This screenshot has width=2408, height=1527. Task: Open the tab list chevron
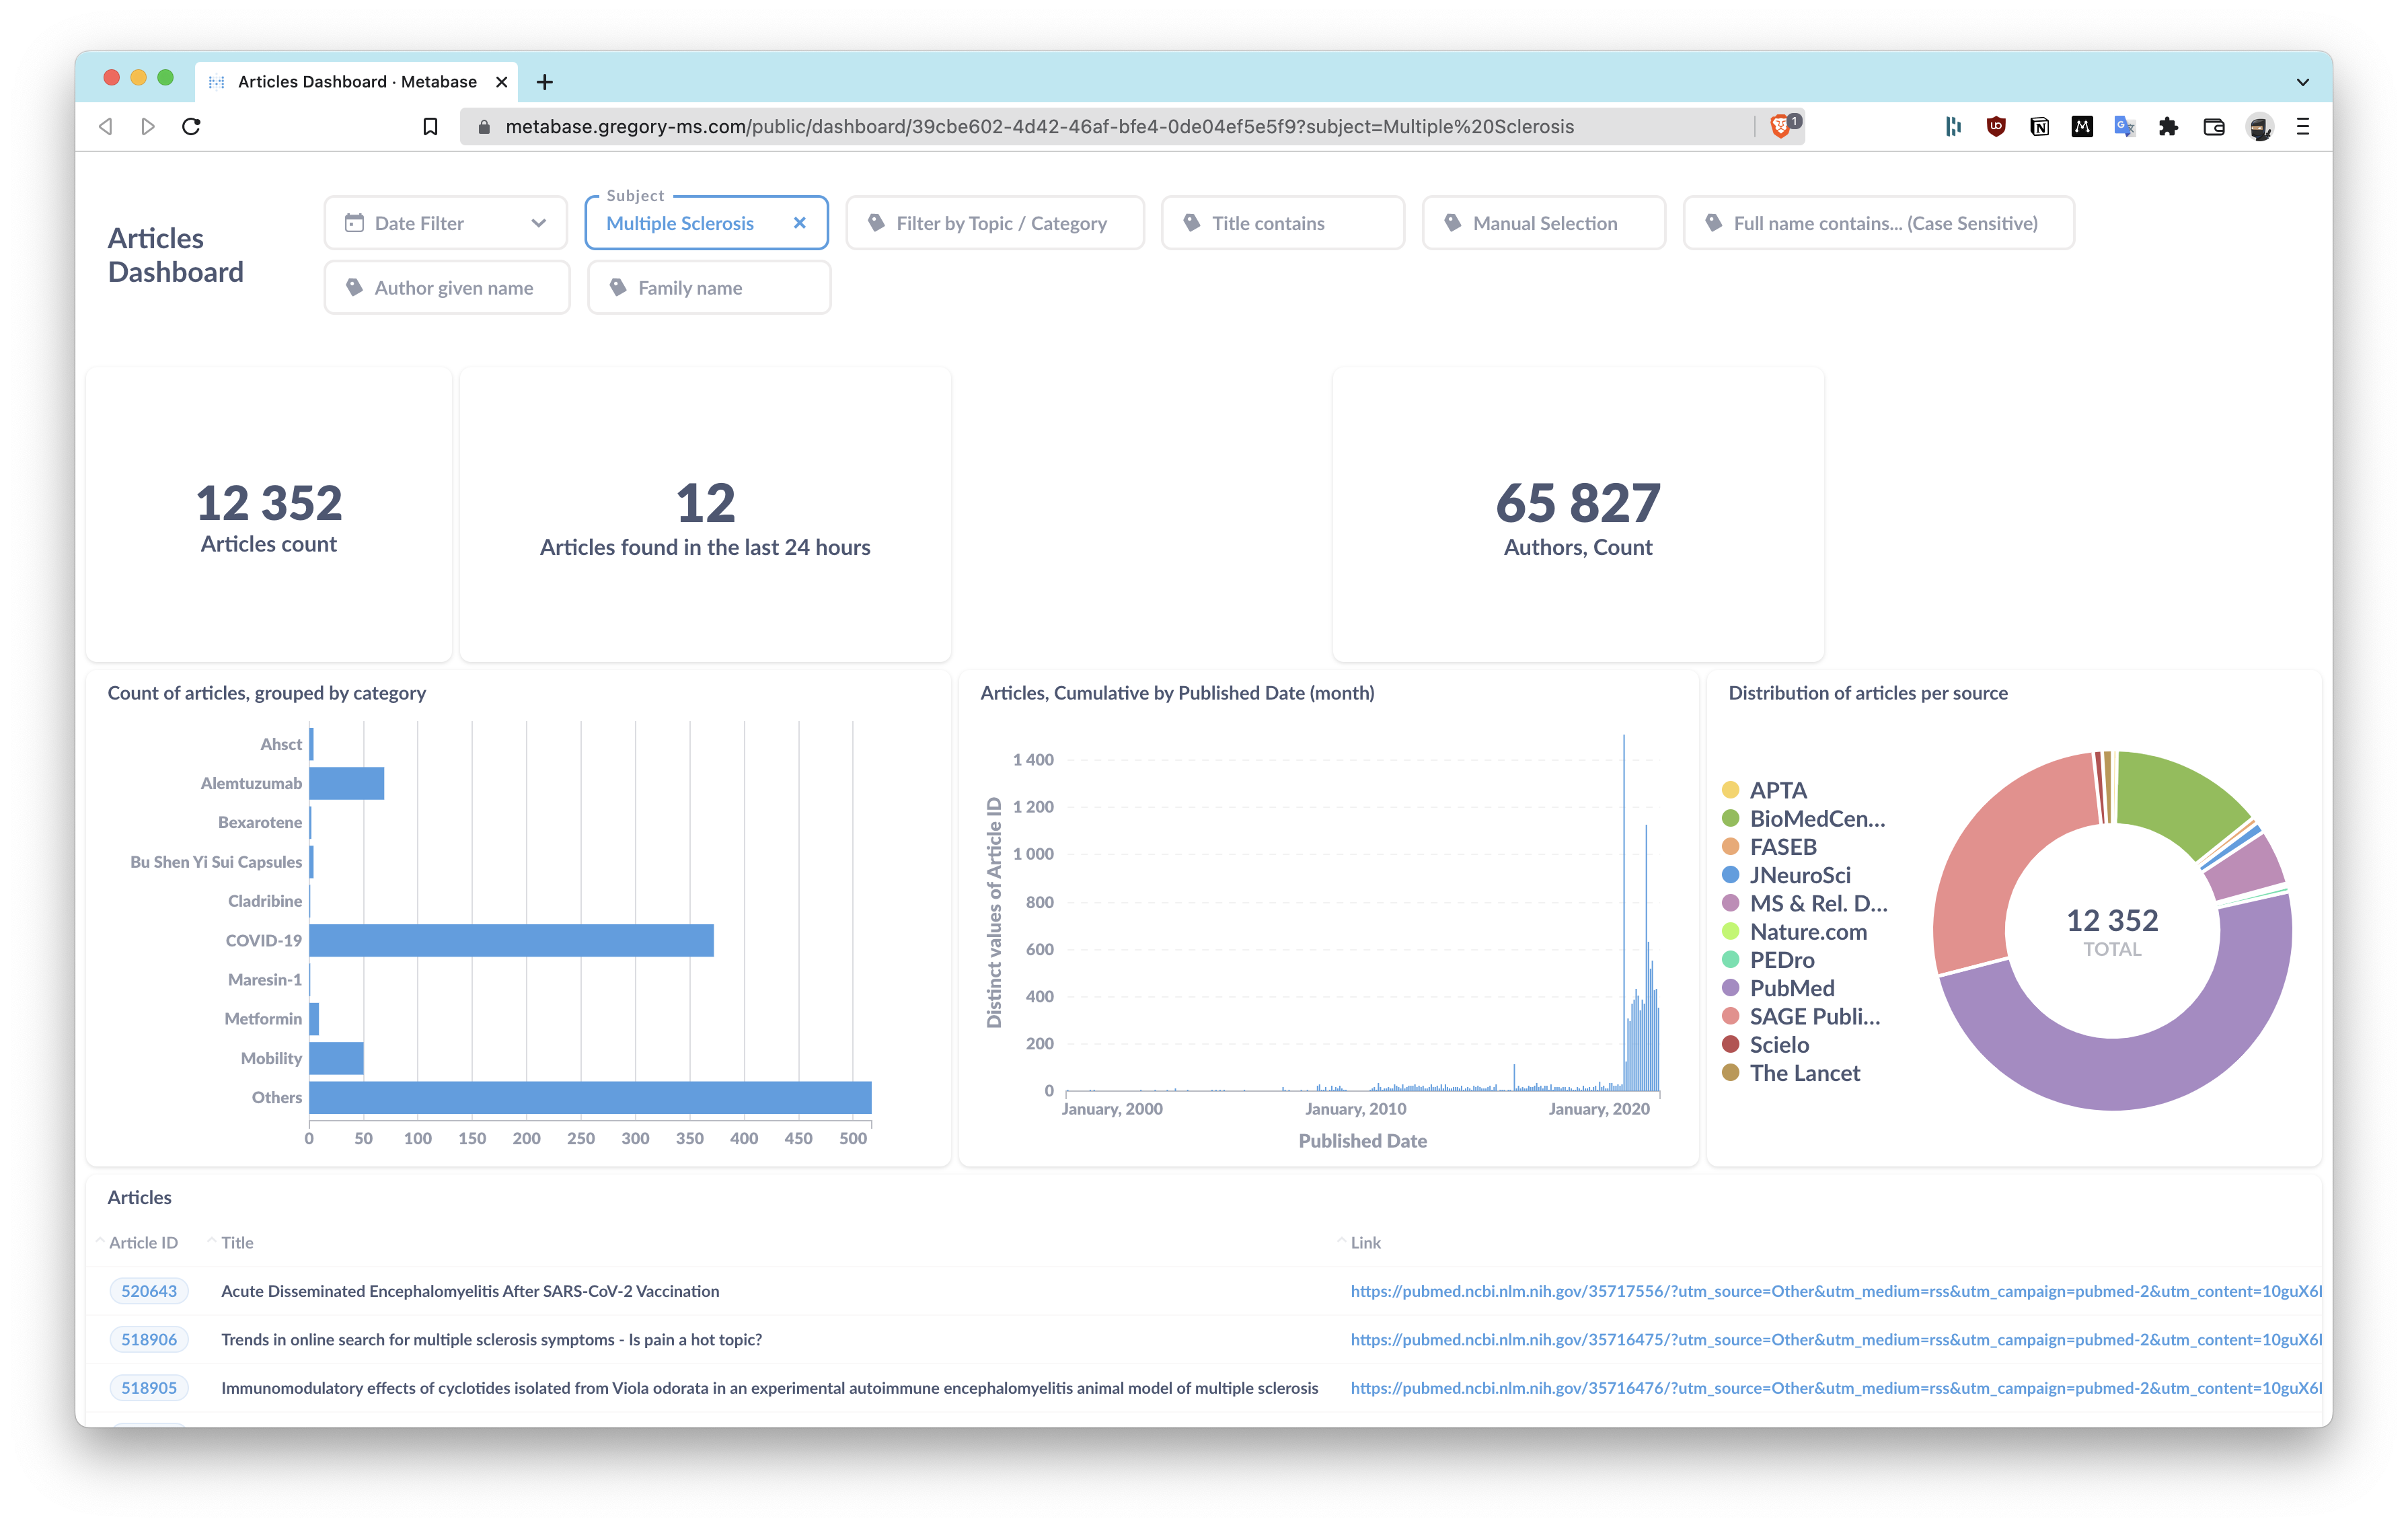click(x=2303, y=82)
